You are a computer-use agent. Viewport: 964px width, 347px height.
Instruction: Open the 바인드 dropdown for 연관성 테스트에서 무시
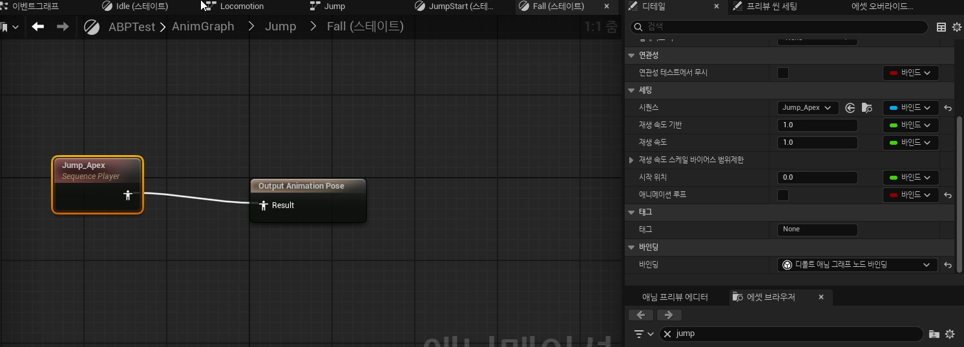pos(910,73)
